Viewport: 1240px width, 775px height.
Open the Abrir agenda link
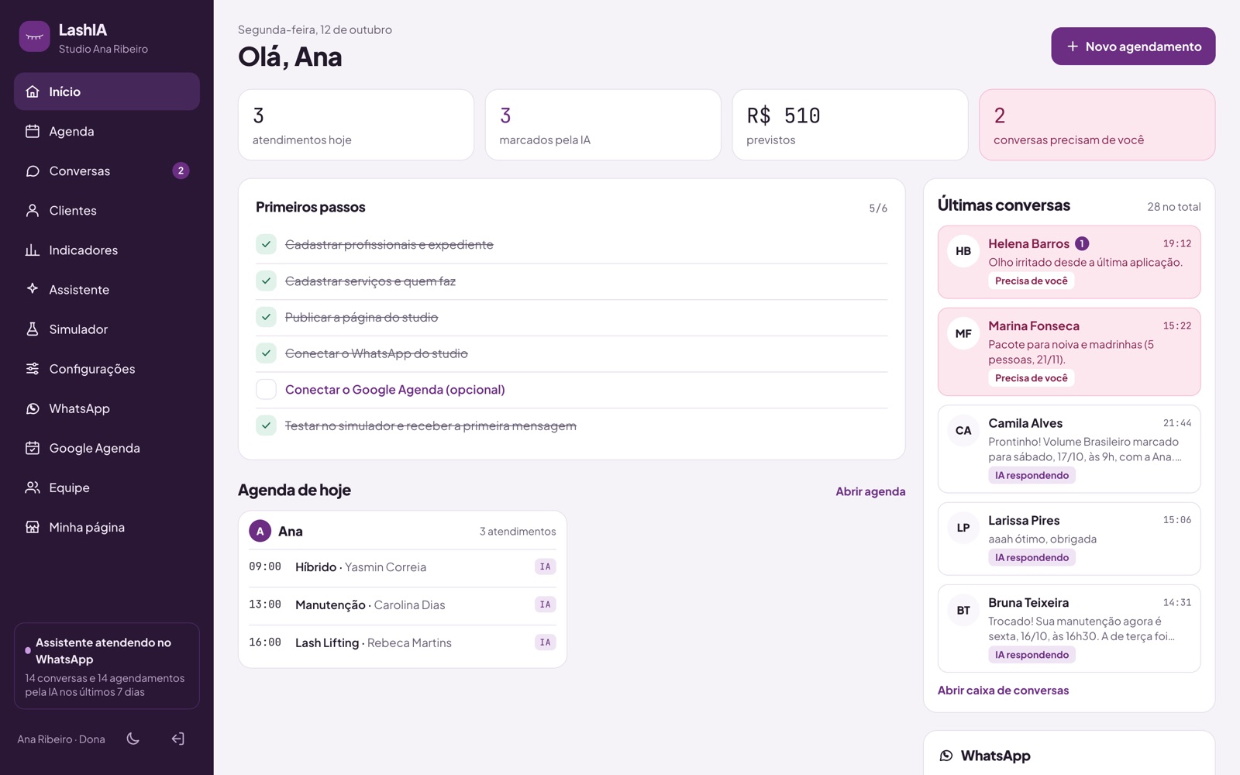click(870, 491)
